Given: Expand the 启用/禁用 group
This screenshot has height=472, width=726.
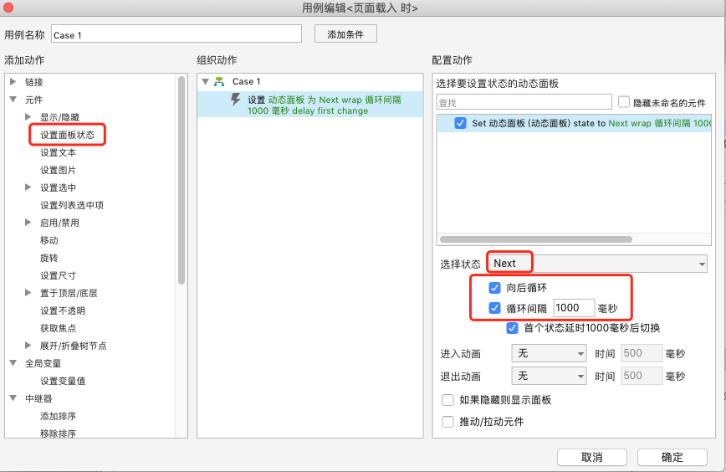Looking at the screenshot, I should pos(28,223).
